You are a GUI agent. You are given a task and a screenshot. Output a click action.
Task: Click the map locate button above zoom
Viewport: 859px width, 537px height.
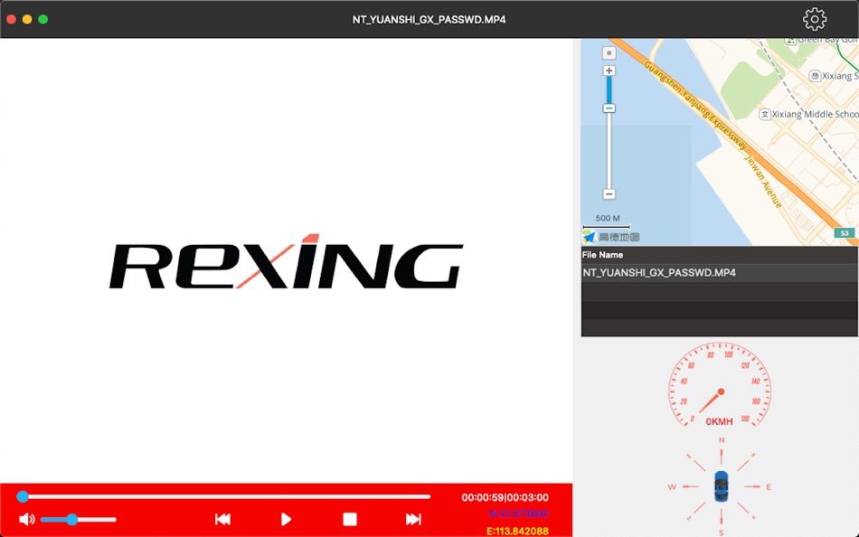pyautogui.click(x=609, y=53)
